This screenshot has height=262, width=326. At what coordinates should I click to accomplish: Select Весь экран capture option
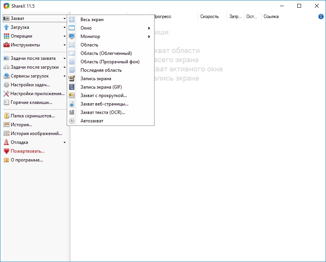pyautogui.click(x=110, y=20)
